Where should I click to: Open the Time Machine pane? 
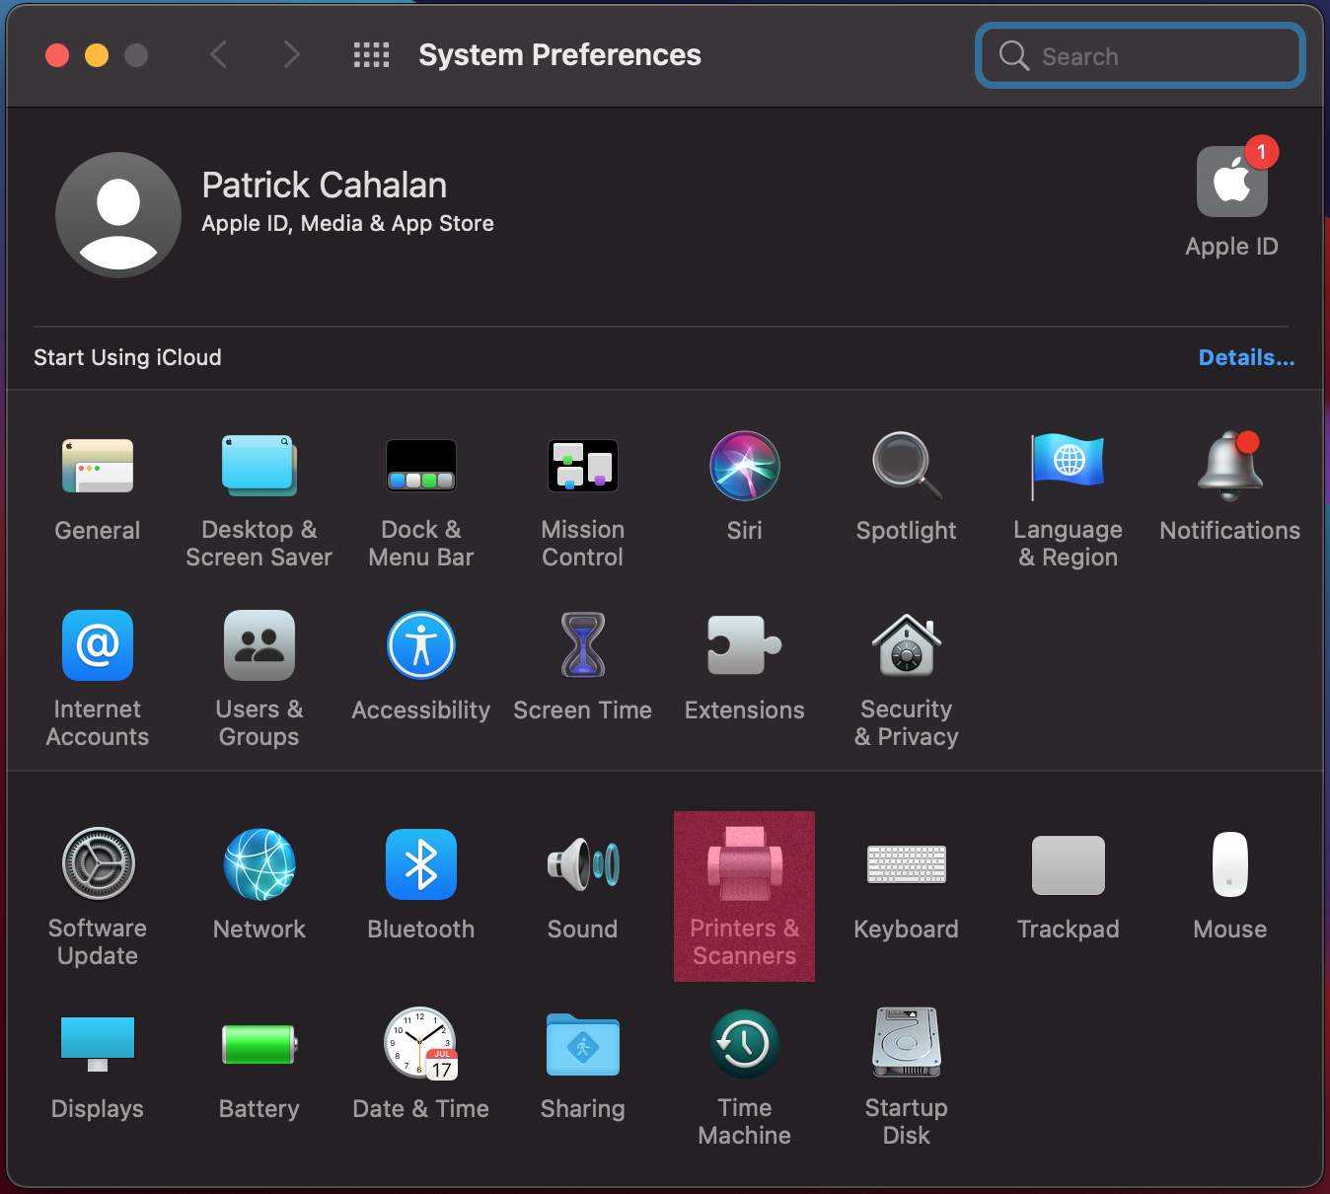744,1045
